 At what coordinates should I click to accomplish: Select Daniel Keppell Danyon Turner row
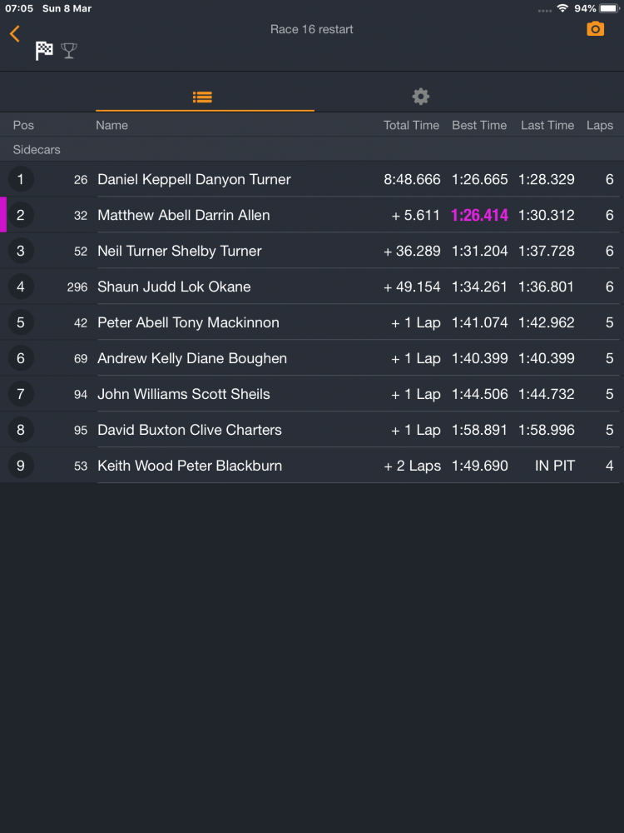point(194,179)
